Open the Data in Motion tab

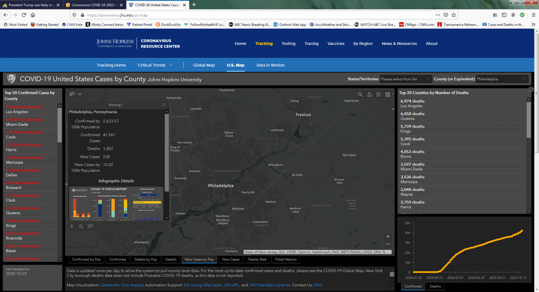point(270,65)
